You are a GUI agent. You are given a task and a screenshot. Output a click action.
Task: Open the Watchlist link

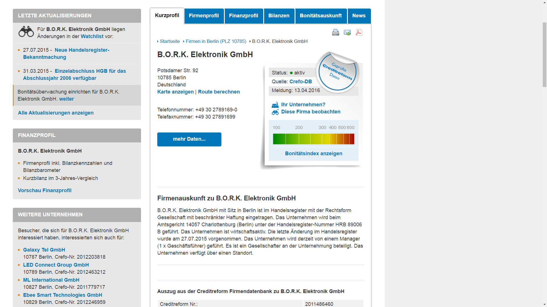(92, 36)
